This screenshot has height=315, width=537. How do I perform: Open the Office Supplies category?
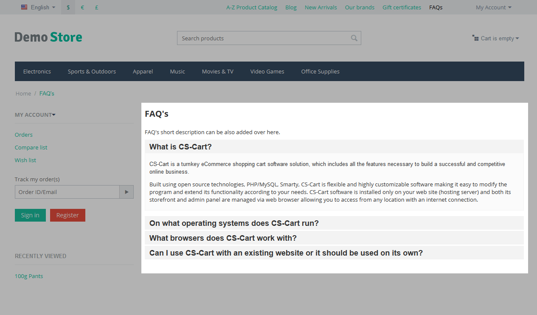tap(321, 71)
